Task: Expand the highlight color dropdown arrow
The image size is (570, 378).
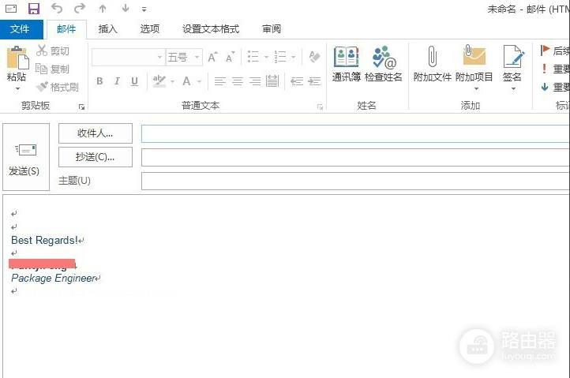Action: click(172, 81)
